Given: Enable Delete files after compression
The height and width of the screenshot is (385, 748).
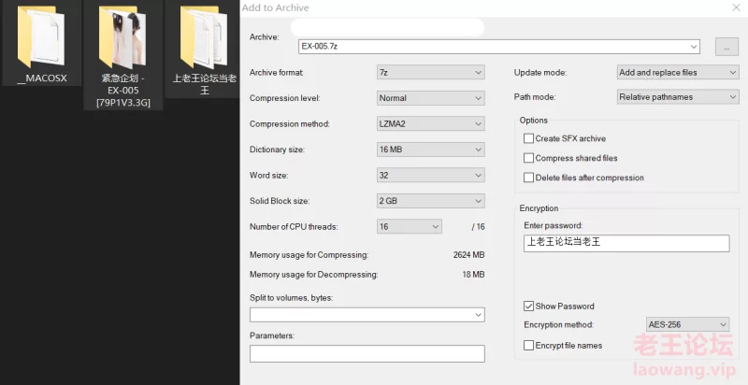Looking at the screenshot, I should pyautogui.click(x=529, y=178).
